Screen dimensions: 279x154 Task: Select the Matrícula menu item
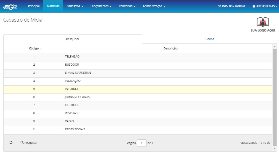pos(53,6)
